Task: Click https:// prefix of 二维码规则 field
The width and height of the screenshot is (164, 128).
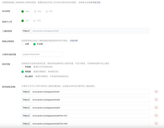Action: coord(26,31)
